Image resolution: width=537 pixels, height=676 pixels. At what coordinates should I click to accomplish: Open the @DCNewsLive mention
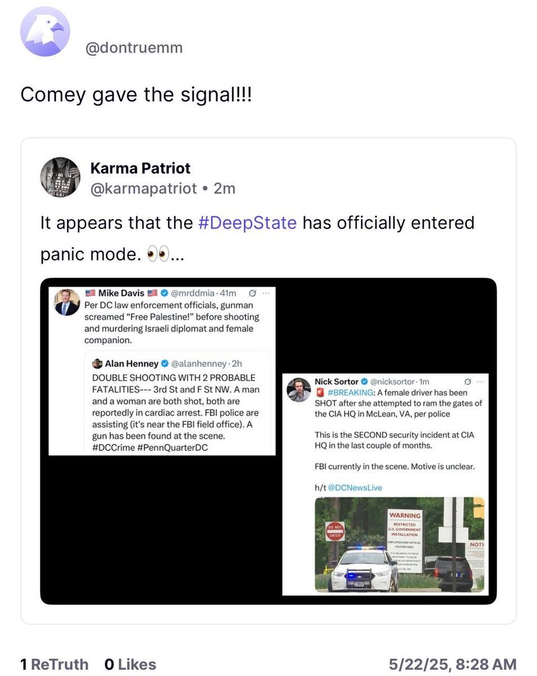(355, 487)
